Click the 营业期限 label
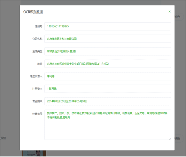 coord(37,101)
